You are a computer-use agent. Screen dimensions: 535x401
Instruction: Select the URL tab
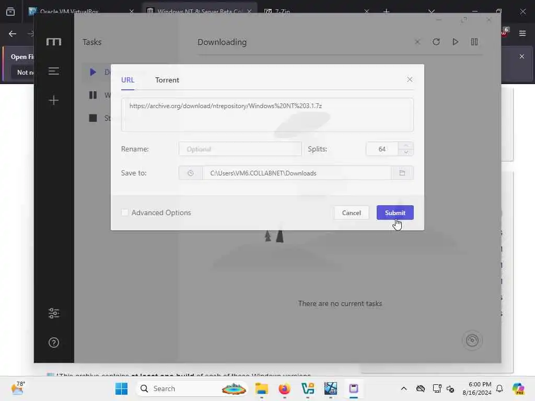point(127,80)
